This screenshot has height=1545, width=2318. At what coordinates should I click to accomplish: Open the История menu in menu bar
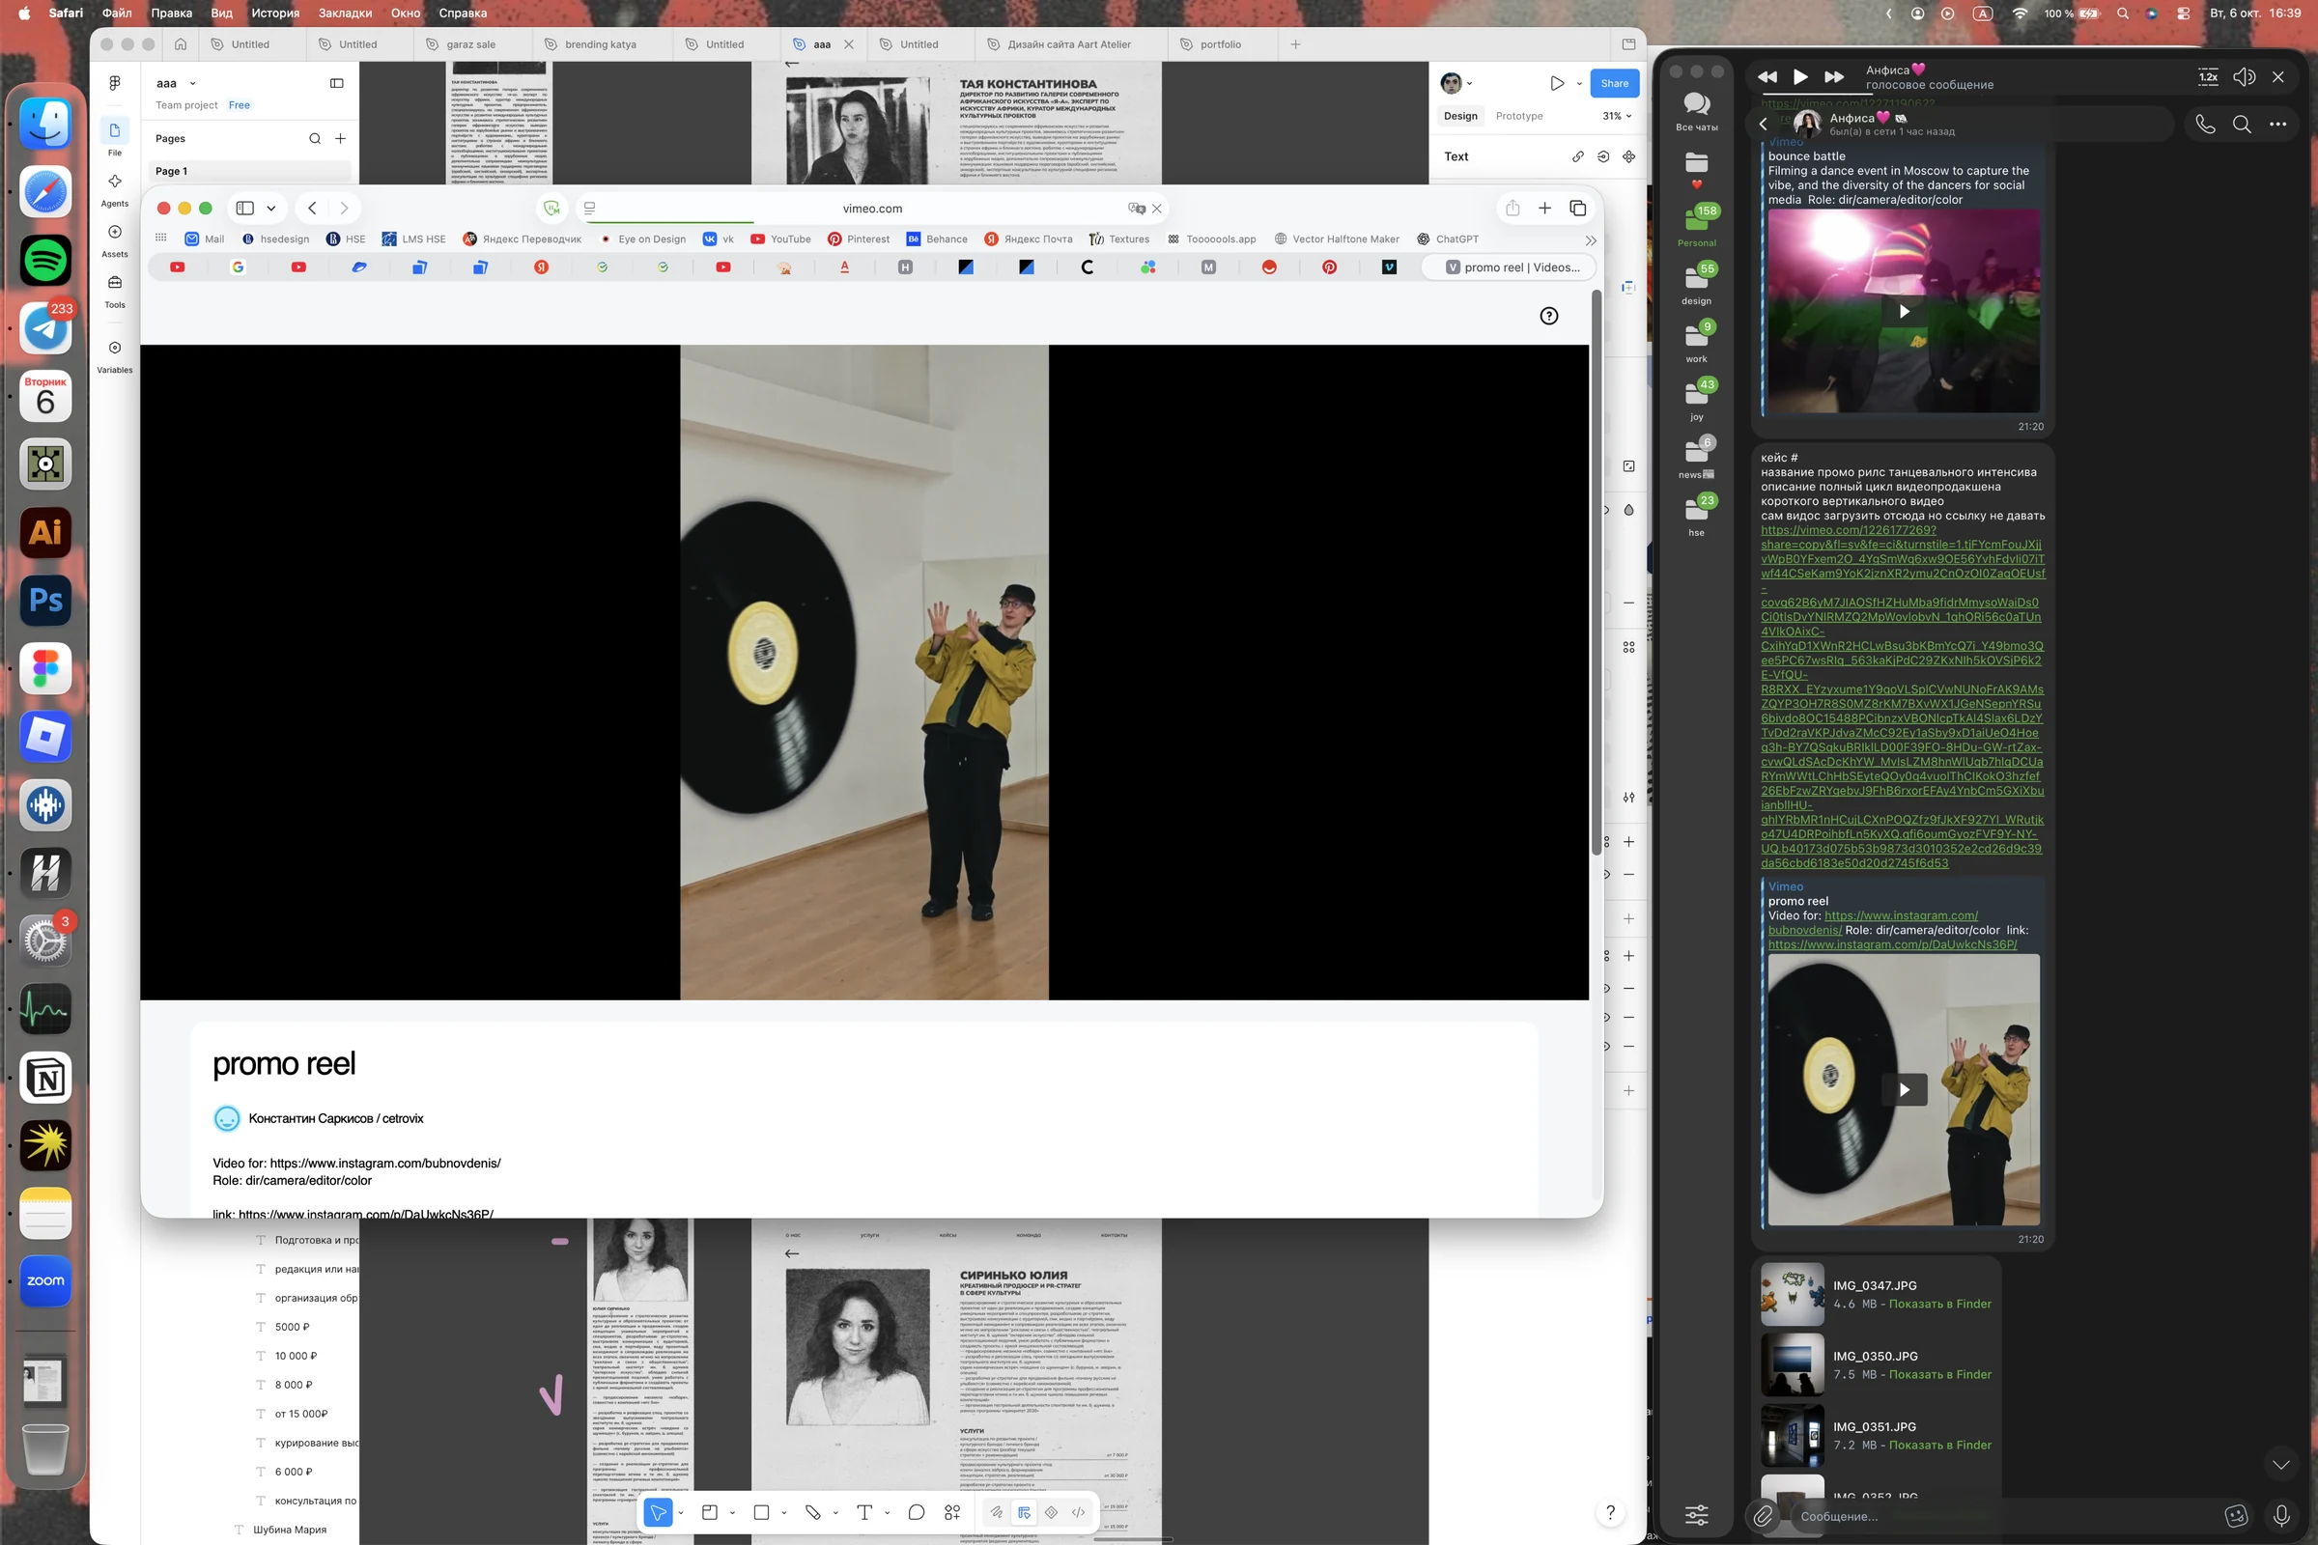point(275,13)
